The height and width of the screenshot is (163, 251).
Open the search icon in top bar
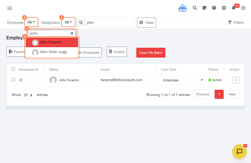[x=195, y=8]
